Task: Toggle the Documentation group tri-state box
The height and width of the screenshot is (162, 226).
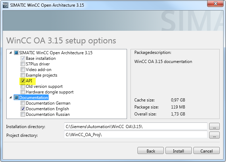Action: point(16,98)
